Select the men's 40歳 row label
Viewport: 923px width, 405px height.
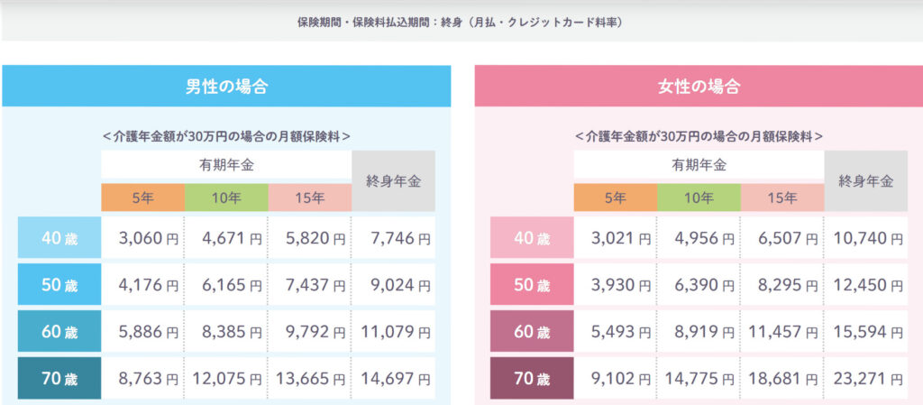[59, 239]
